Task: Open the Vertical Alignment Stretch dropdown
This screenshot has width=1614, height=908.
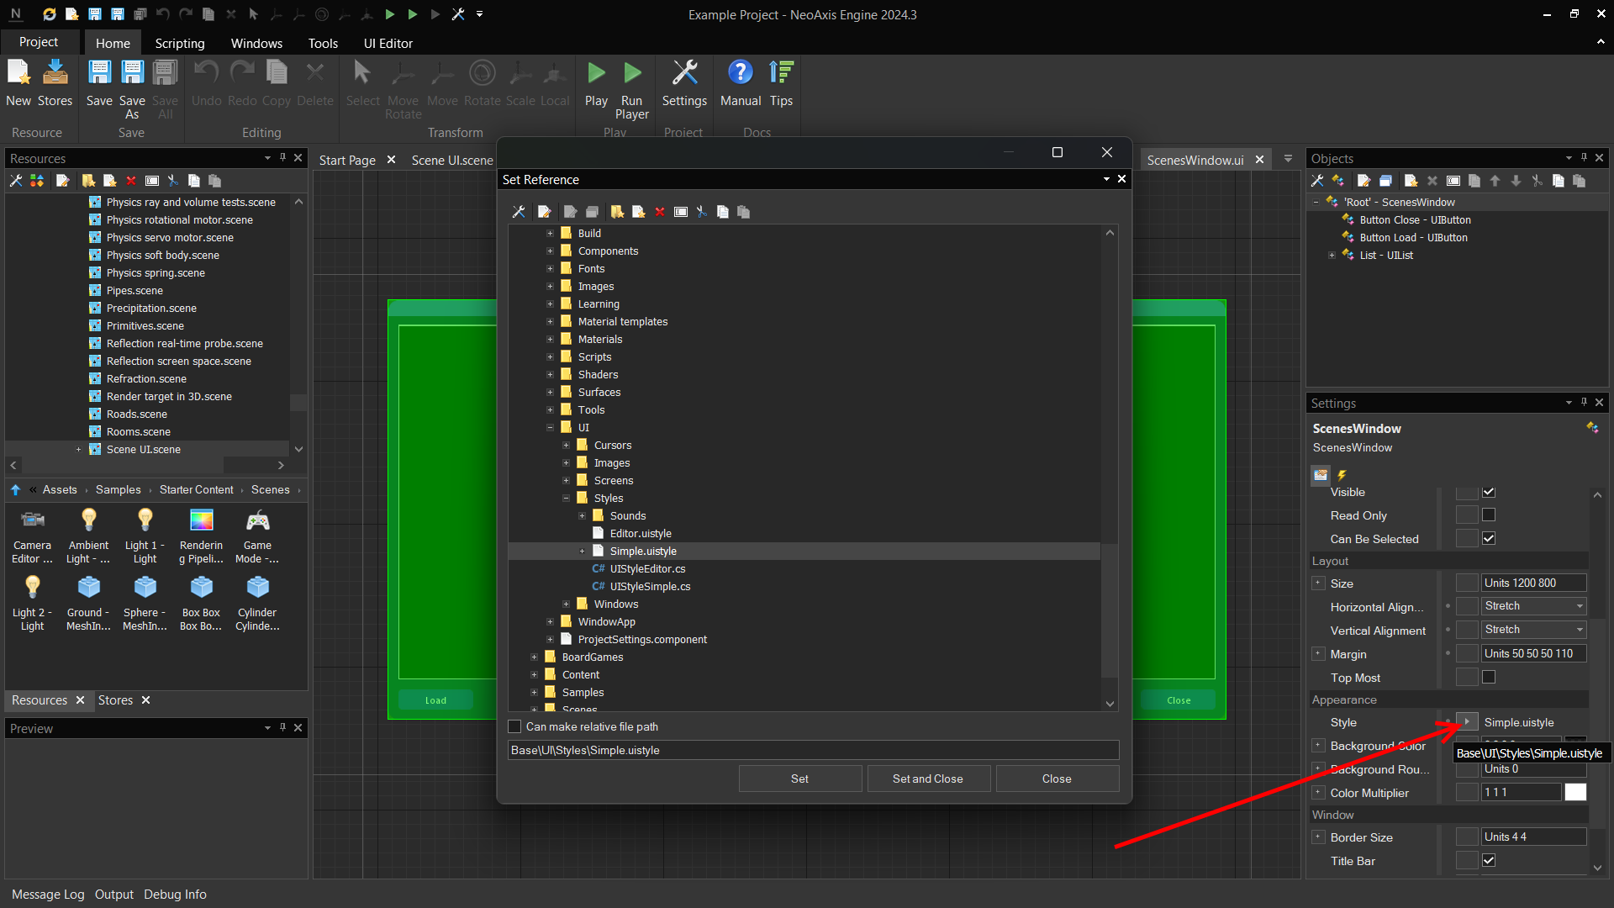Action: click(1533, 630)
